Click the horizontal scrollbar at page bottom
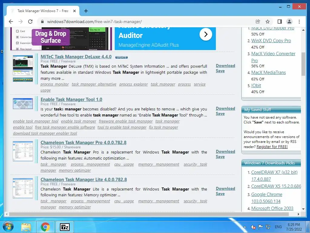The image size is (310, 233). 149,214
